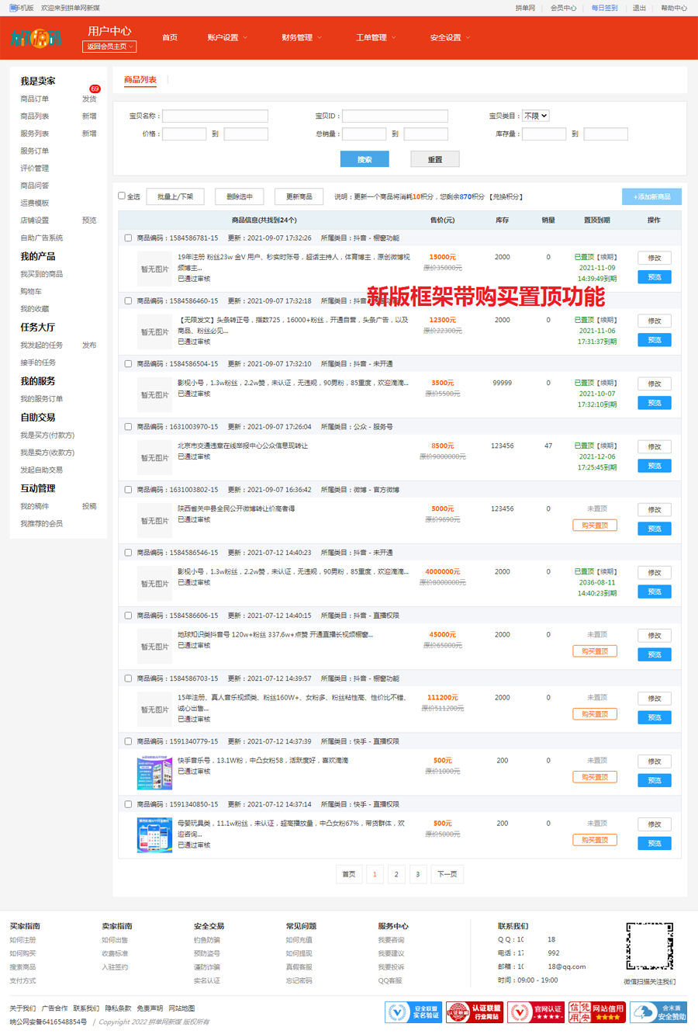The image size is (698, 1034).
Task: Switch to the 商品列表 tab
Action: [140, 80]
